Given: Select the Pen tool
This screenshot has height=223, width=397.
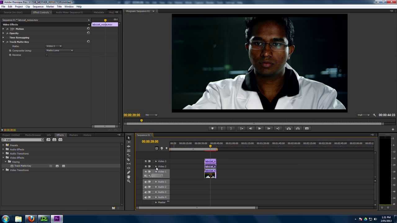Looking at the screenshot, I should pos(129,173).
